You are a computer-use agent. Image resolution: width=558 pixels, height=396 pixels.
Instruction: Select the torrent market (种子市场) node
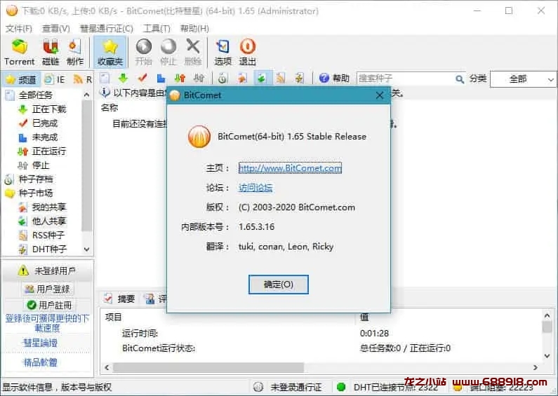click(35, 193)
